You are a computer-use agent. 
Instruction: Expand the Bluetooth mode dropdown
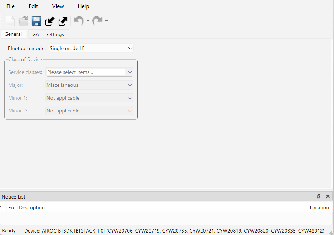[x=130, y=48]
